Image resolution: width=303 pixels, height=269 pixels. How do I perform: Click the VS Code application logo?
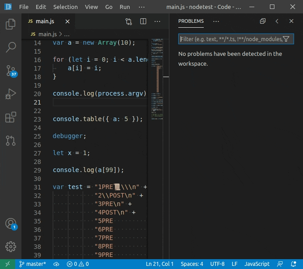coord(8,7)
